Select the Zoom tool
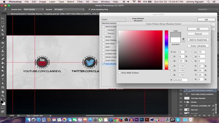The height and width of the screenshot is (123, 219). tap(3, 96)
